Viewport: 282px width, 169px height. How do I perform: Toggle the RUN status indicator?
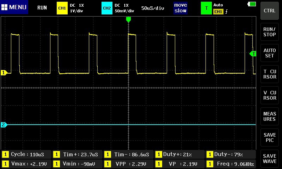pos(42,7)
